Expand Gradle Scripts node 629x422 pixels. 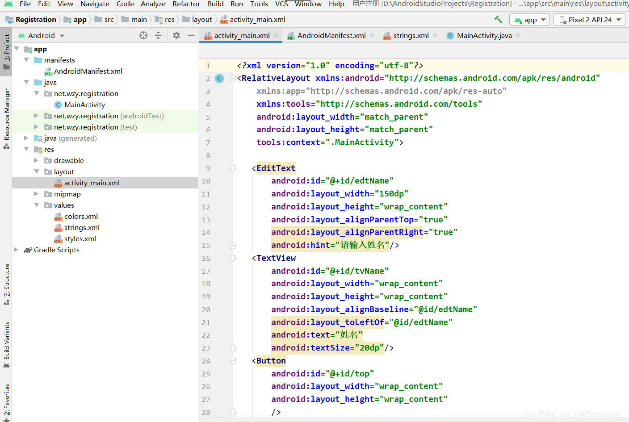click(x=17, y=250)
